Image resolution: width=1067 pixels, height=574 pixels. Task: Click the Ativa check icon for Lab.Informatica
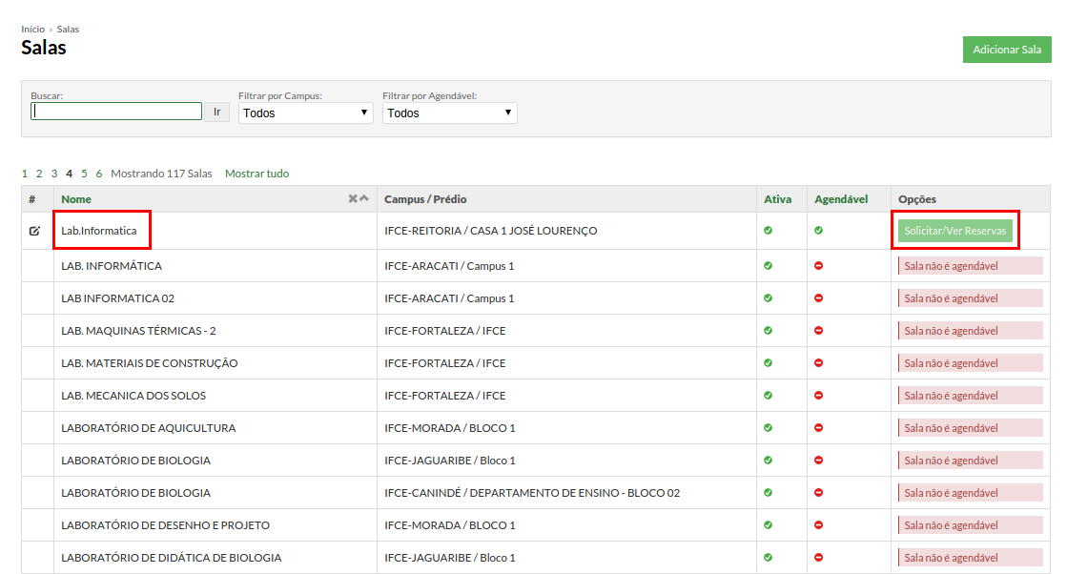click(x=769, y=231)
